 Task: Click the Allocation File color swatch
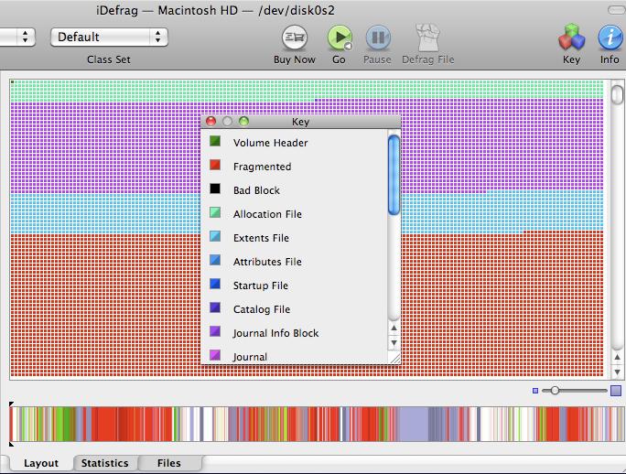(x=215, y=212)
